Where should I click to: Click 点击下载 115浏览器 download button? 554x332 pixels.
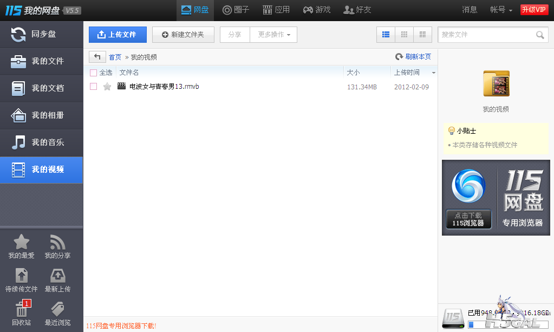click(x=468, y=219)
